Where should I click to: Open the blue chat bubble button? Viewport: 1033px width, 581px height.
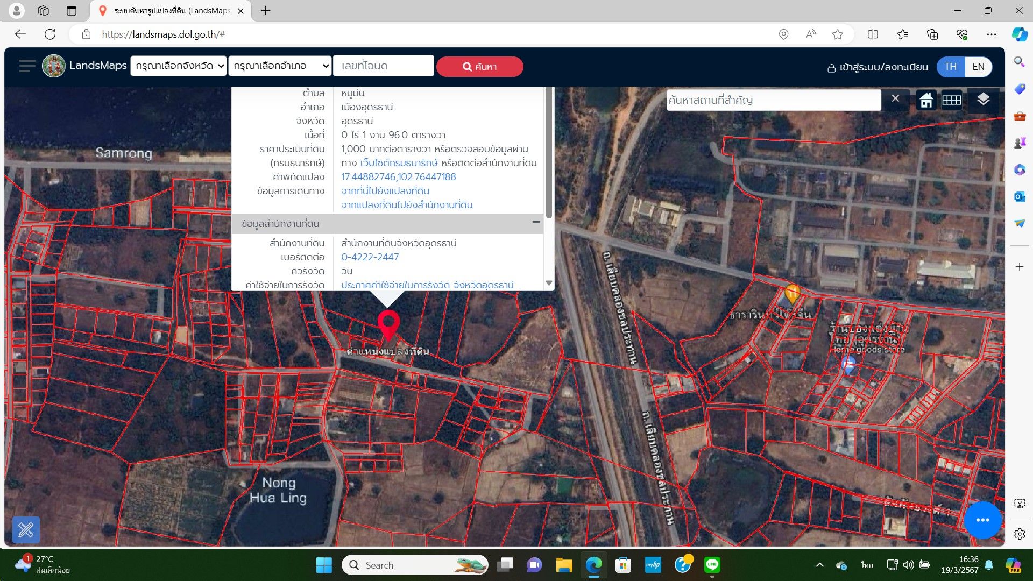982,520
